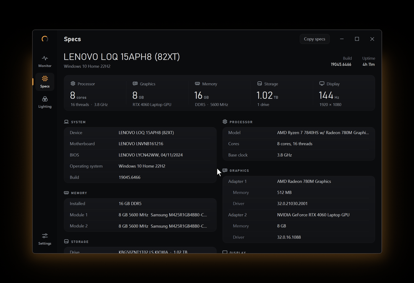Click the Processor summary card chip icon
The height and width of the screenshot is (283, 414).
pos(73,83)
